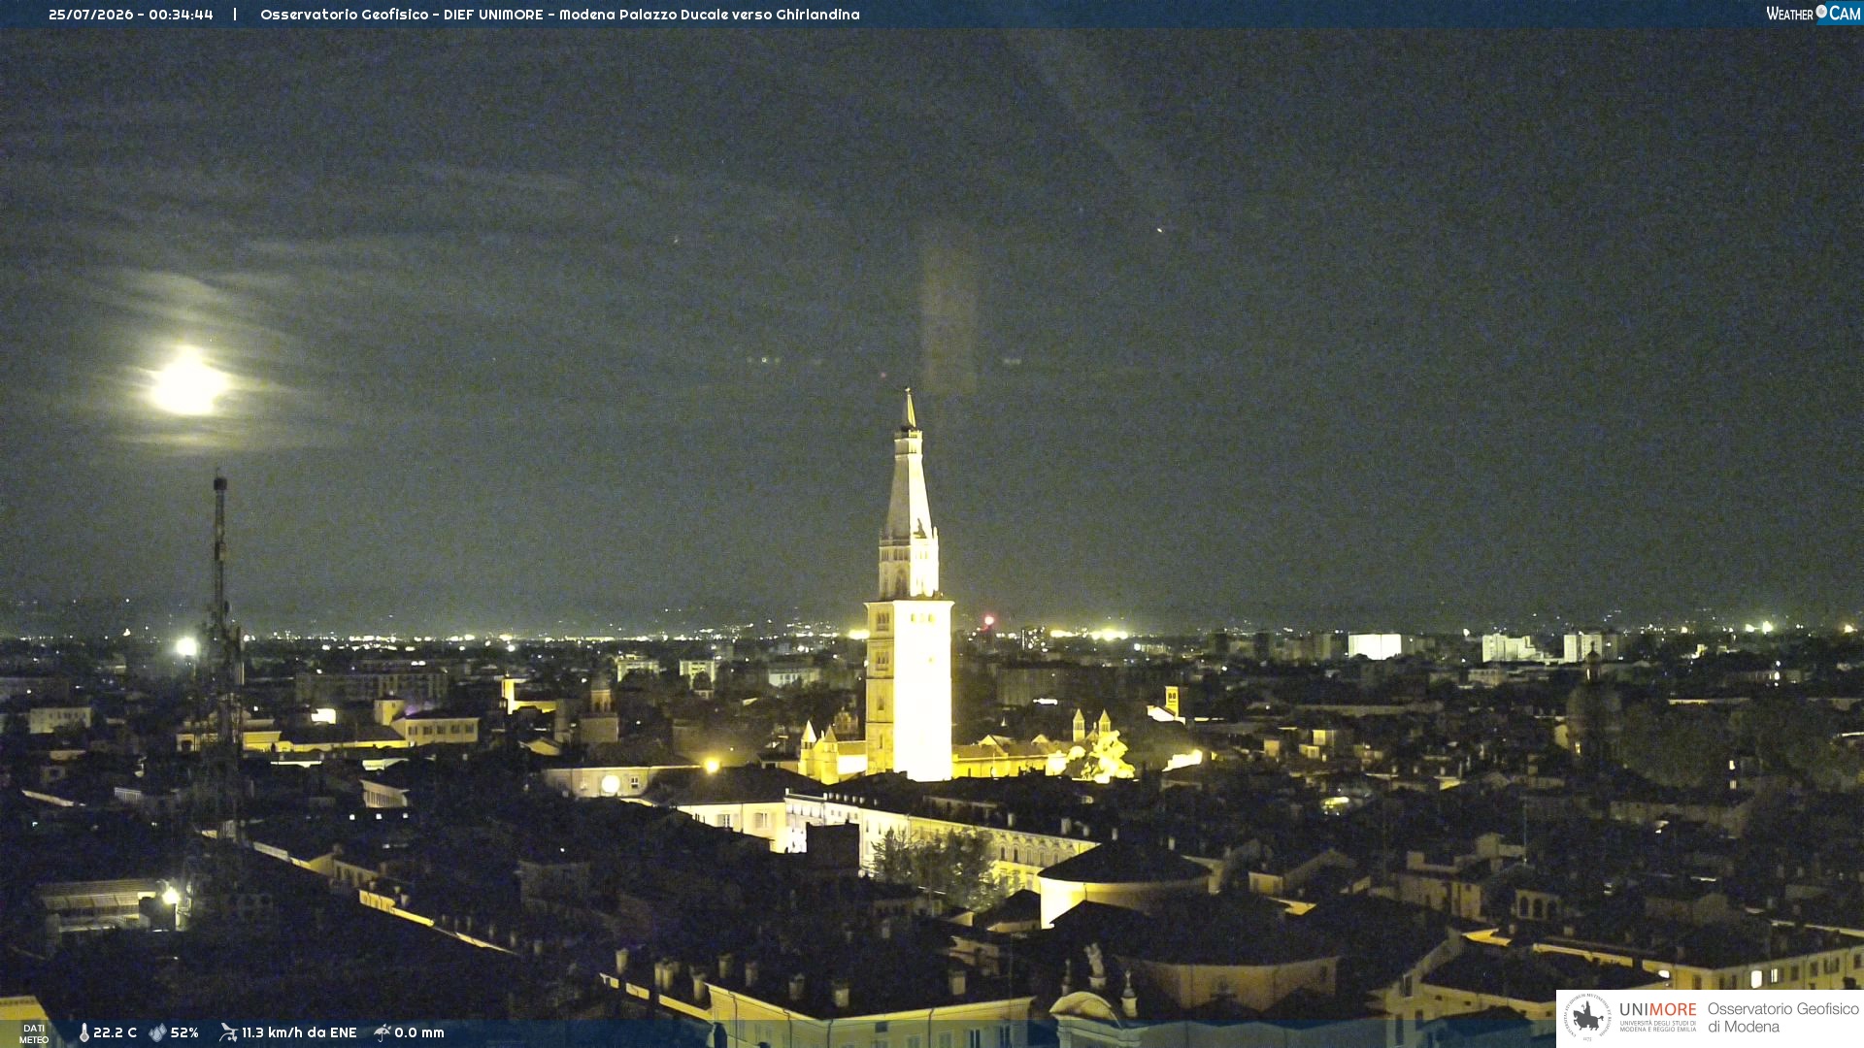The height and width of the screenshot is (1048, 1864).
Task: Click the 25/07/2026 - 00:34:44 timestamp
Action: pyautogui.click(x=131, y=15)
